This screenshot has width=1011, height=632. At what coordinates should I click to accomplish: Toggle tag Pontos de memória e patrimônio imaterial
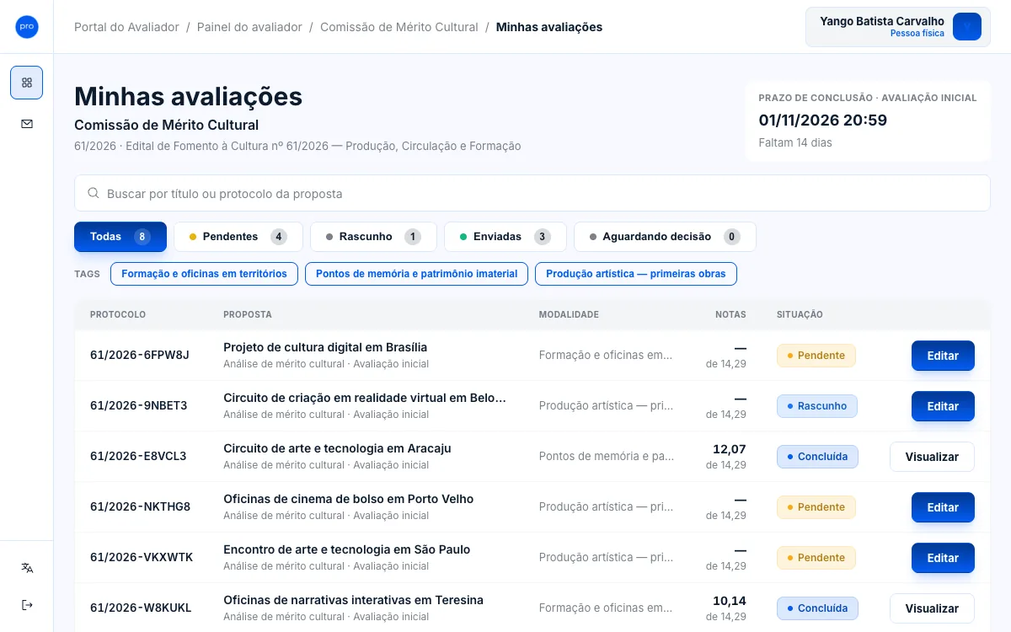(416, 274)
